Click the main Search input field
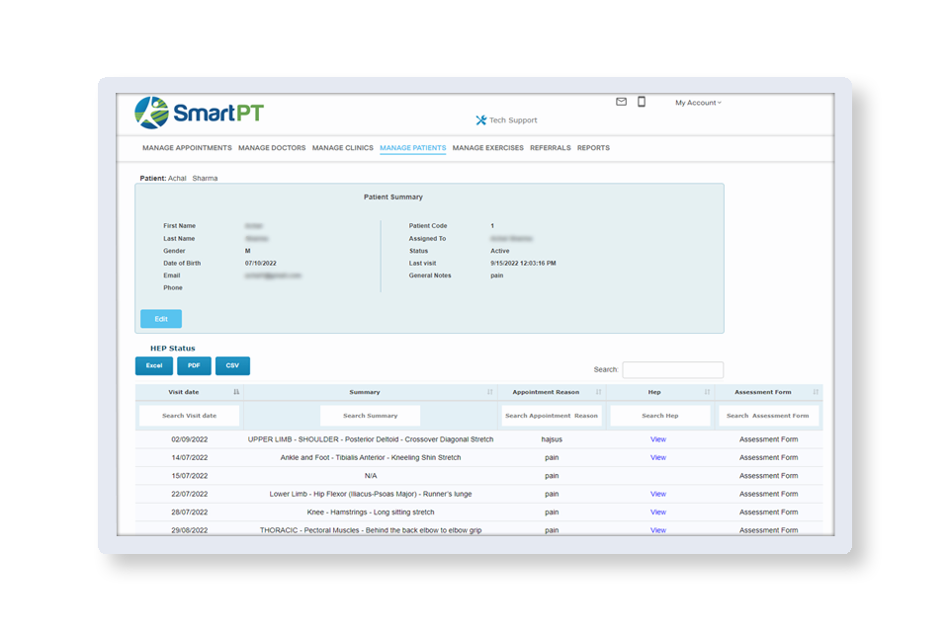Viewport: 949px width, 631px height. coord(672,369)
